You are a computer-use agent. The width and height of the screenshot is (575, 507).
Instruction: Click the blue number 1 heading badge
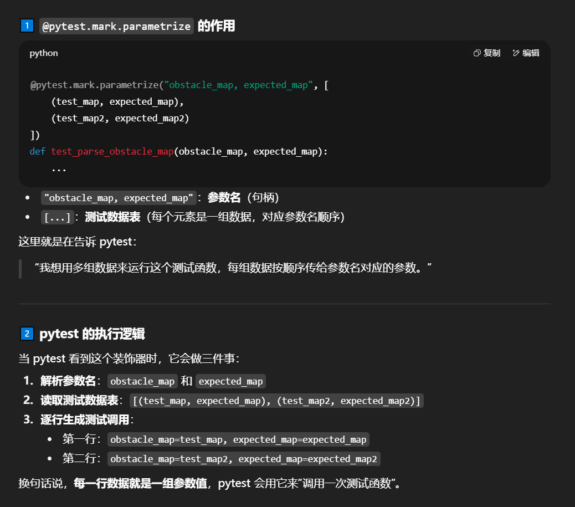coord(27,25)
